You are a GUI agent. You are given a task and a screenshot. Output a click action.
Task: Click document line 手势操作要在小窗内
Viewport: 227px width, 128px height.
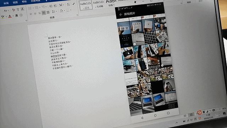(62, 68)
